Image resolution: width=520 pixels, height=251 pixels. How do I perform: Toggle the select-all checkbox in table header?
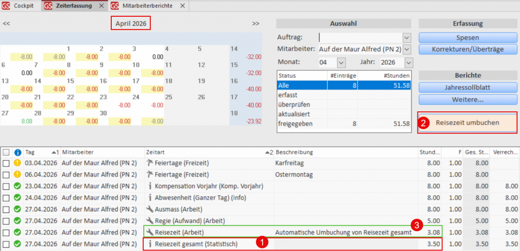(6, 152)
